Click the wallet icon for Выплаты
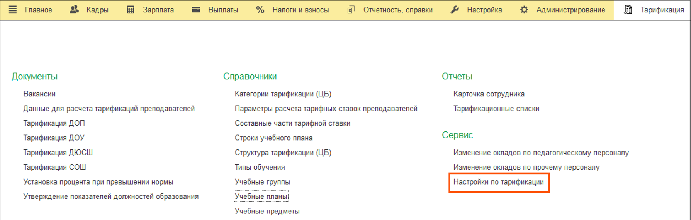The image size is (691, 220). (x=196, y=10)
